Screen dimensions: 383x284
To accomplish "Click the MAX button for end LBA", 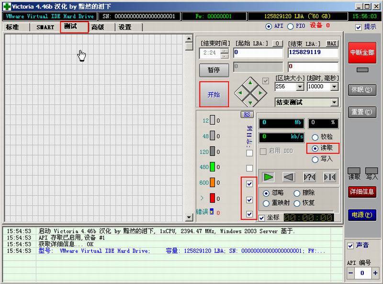I will coord(332,44).
